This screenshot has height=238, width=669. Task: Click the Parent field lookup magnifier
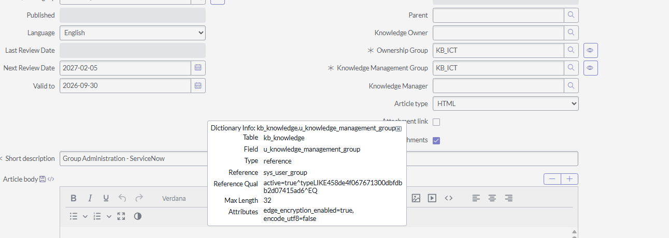pyautogui.click(x=571, y=15)
